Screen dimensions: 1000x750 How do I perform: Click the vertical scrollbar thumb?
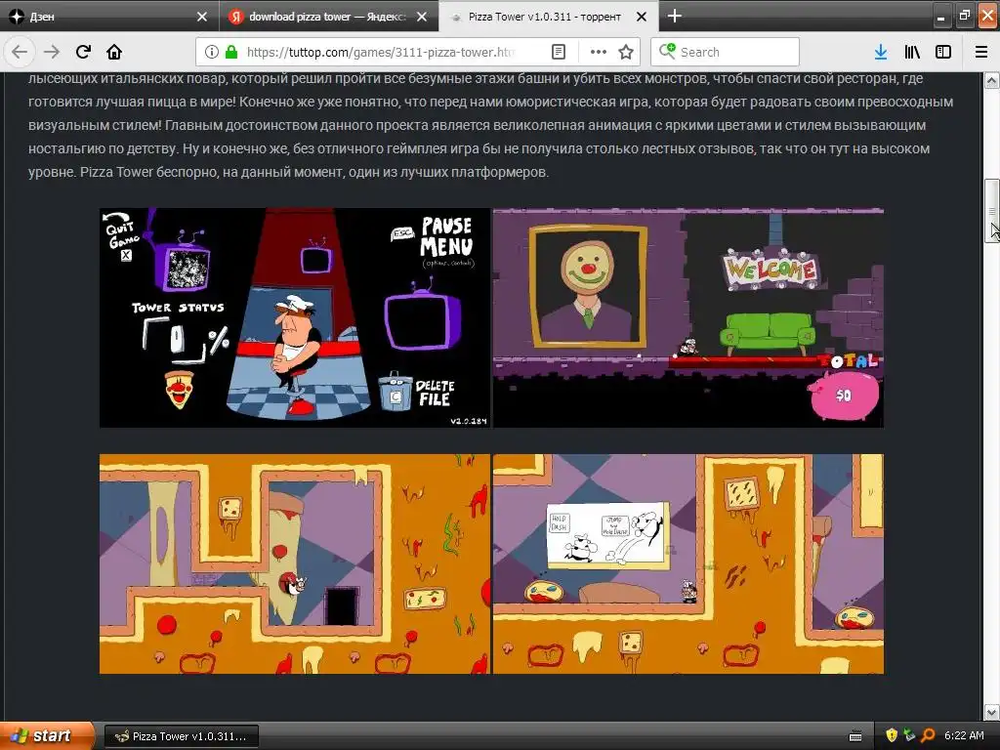click(992, 211)
